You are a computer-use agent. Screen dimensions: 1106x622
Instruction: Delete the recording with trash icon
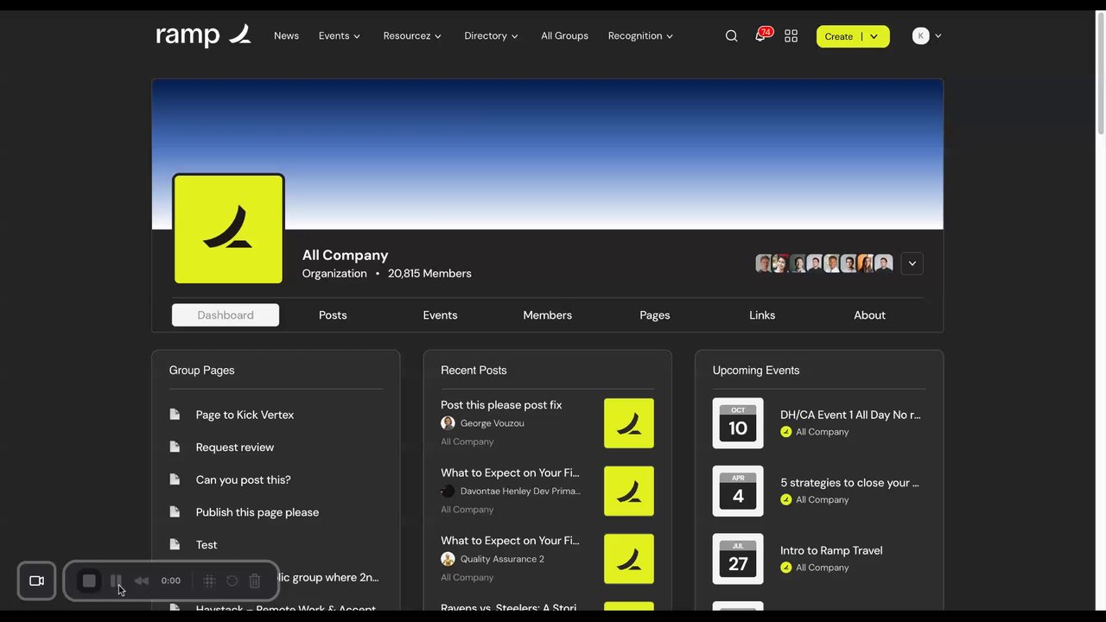coord(255,581)
